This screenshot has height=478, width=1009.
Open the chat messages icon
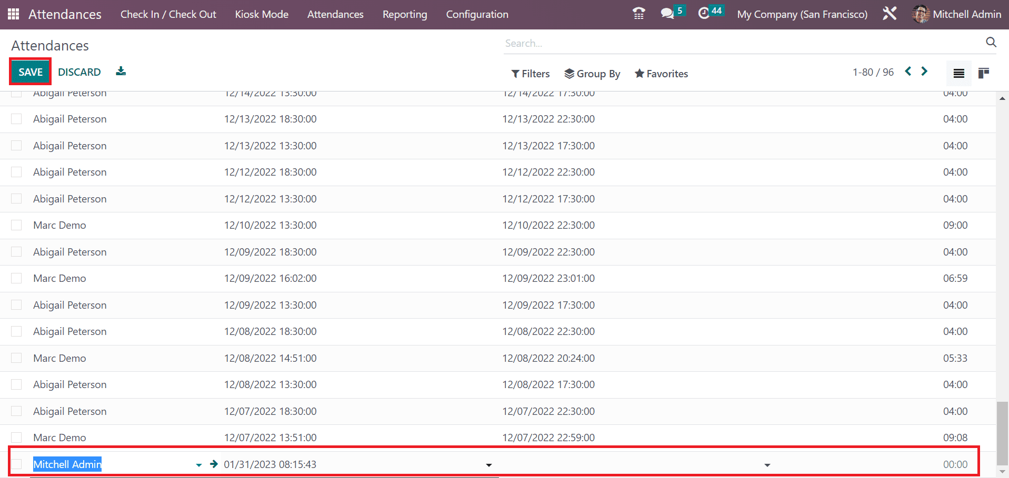pyautogui.click(x=667, y=14)
